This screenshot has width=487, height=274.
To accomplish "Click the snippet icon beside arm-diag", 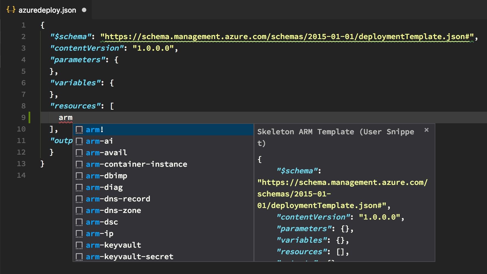I will pyautogui.click(x=79, y=188).
